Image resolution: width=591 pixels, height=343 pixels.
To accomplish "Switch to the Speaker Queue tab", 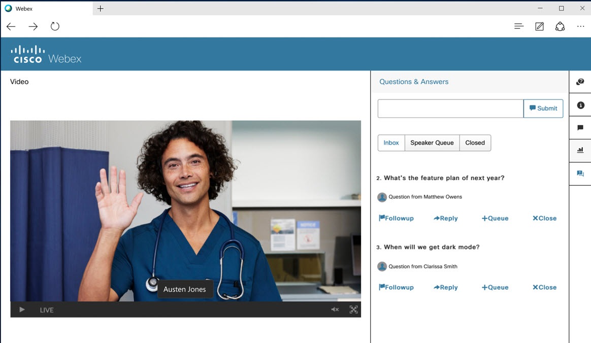I will click(432, 143).
